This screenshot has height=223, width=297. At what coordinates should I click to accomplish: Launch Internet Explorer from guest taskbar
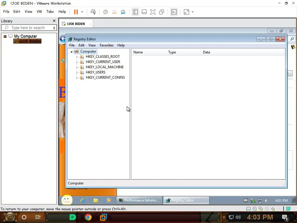point(82,200)
